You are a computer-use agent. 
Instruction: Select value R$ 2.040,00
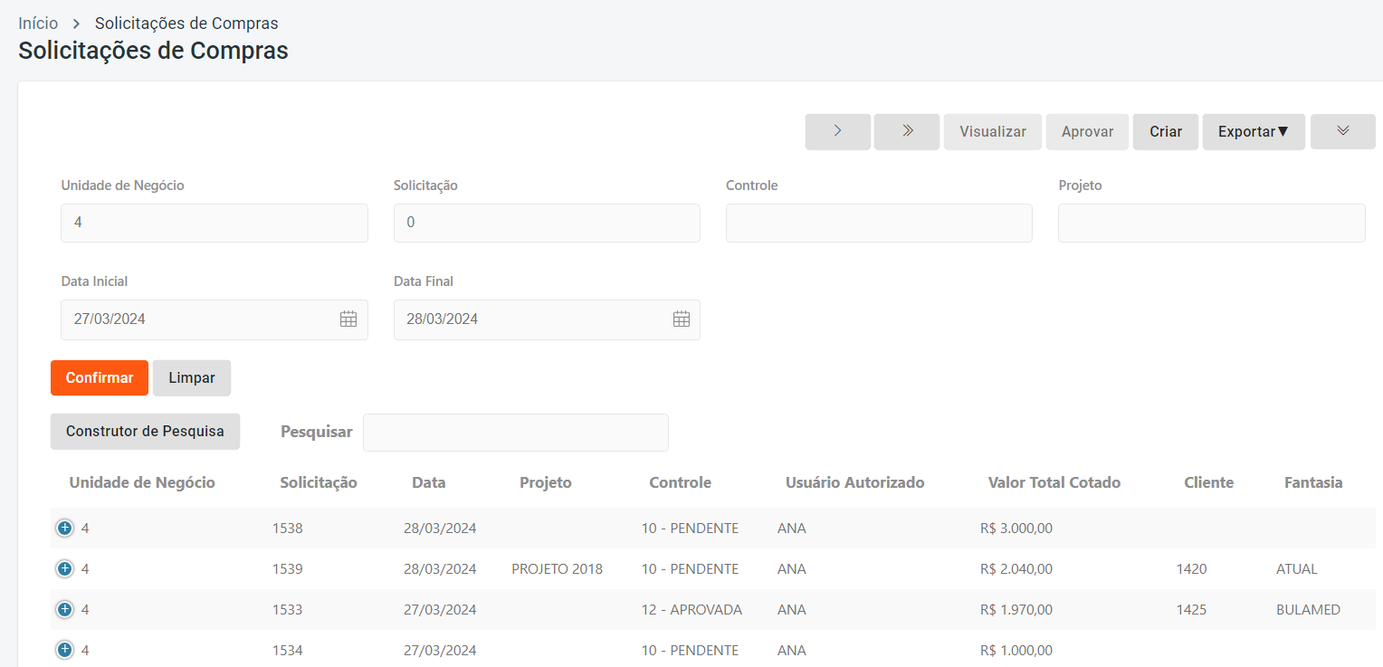(1016, 569)
